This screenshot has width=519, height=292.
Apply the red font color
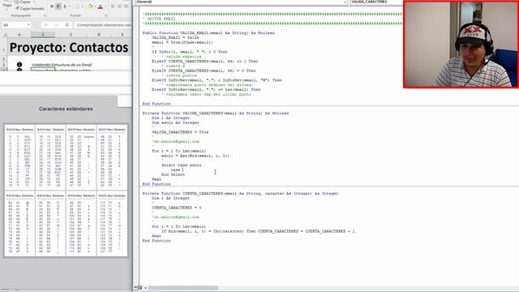[101, 6]
